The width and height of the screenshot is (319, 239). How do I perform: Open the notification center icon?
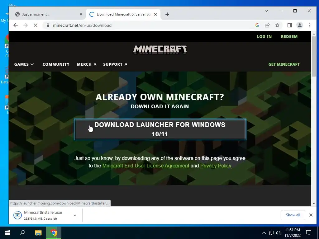click(309, 233)
